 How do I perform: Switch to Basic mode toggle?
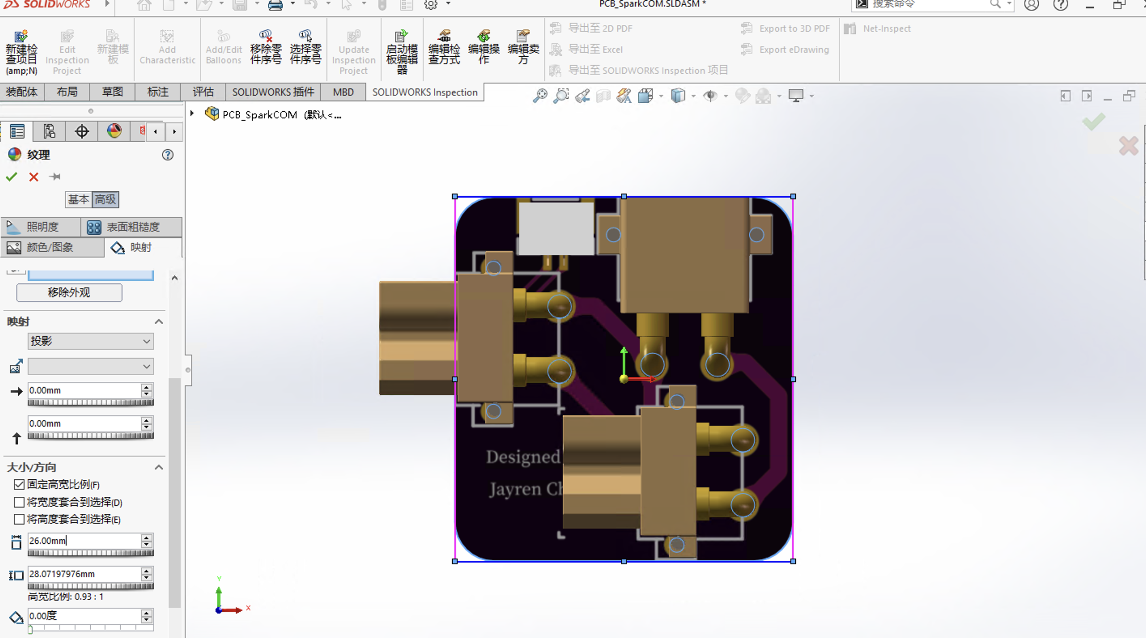(x=79, y=199)
